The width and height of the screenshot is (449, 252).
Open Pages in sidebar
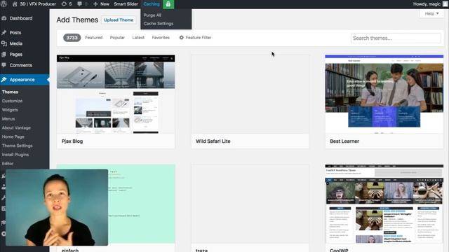15,55
